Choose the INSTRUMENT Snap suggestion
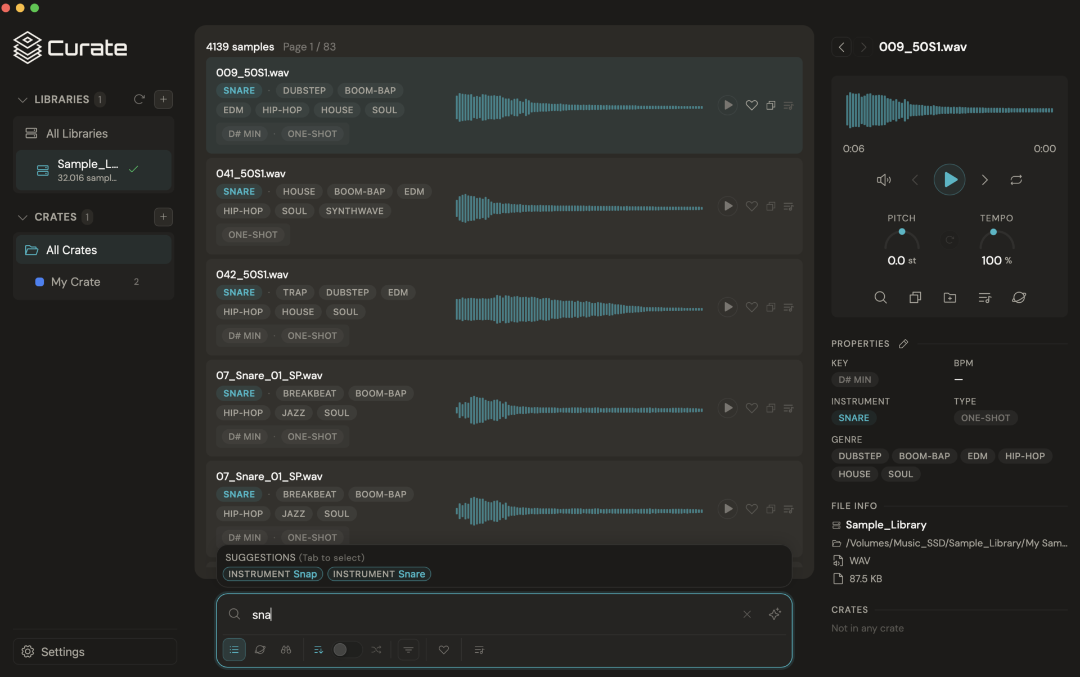1080x677 pixels. 273,573
